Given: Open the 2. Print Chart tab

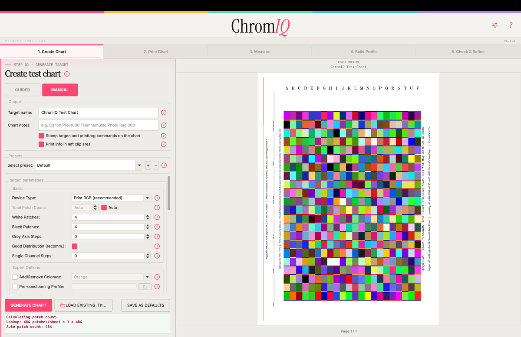Looking at the screenshot, I should point(156,52).
